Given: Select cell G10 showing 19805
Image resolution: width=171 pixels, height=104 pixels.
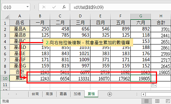Looking at the screenshot, I should [x=141, y=78].
